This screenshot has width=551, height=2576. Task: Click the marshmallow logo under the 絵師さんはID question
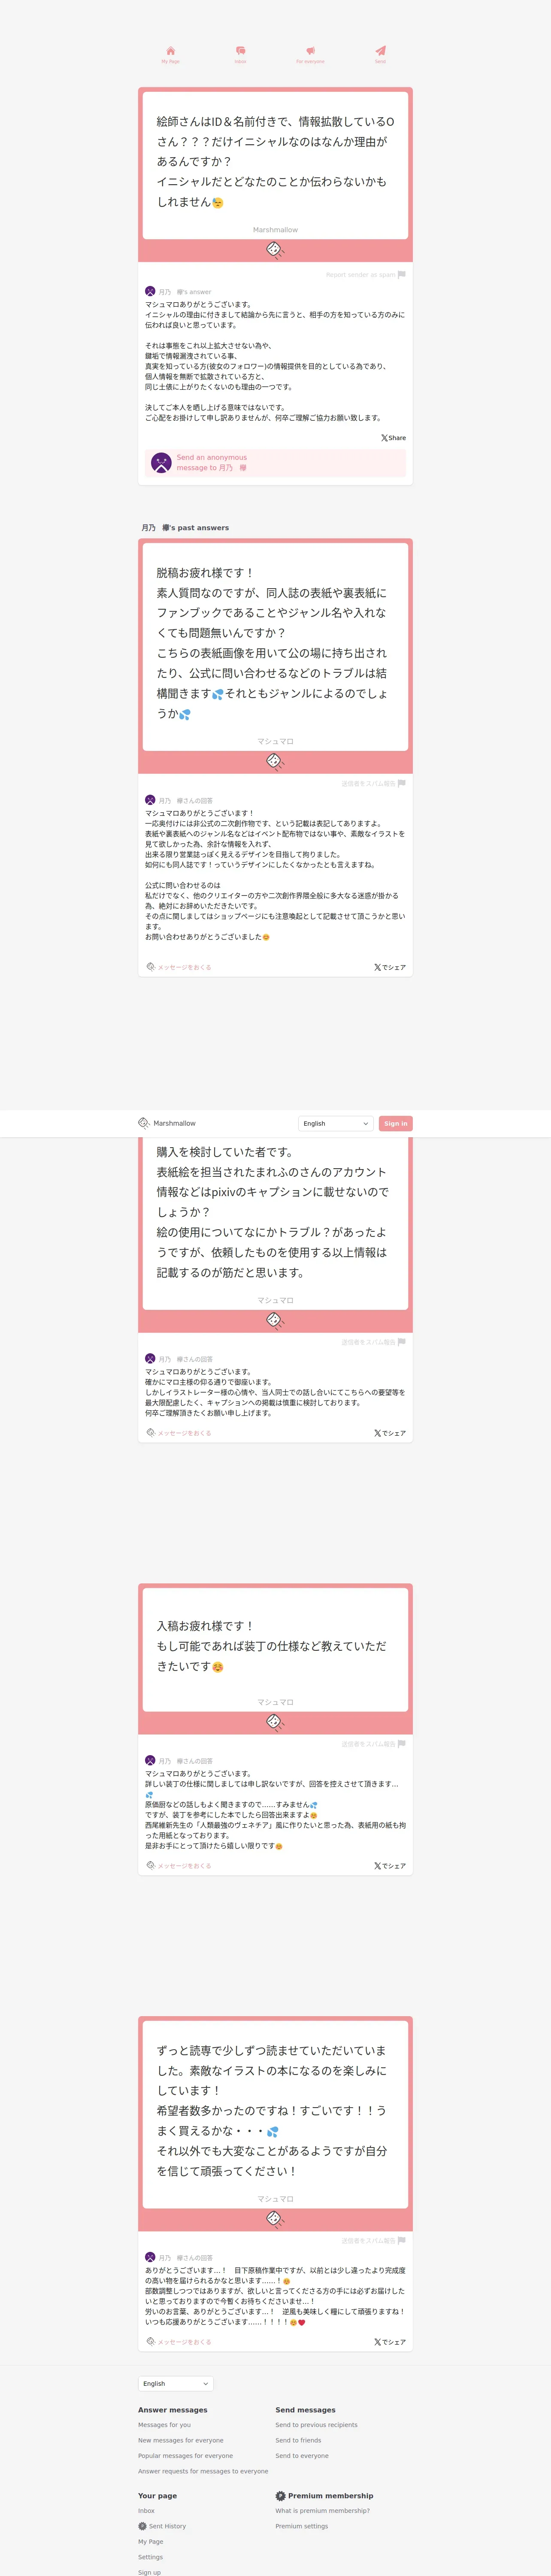point(275,249)
